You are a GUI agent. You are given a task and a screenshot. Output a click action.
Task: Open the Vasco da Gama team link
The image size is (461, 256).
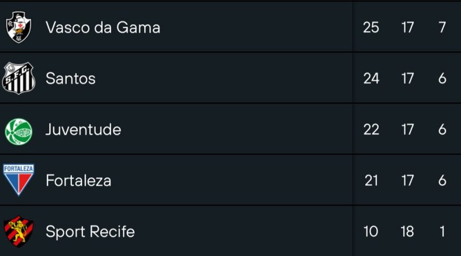103,27
